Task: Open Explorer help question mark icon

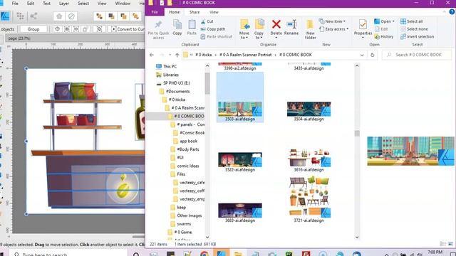Action: pyautogui.click(x=452, y=12)
